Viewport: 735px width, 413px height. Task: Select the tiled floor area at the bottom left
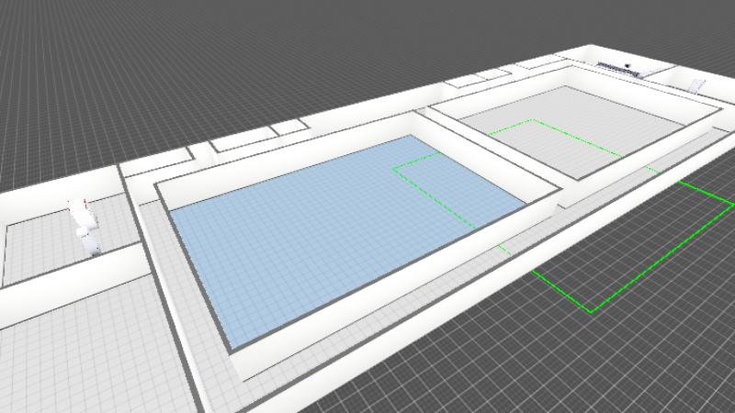[73, 358]
